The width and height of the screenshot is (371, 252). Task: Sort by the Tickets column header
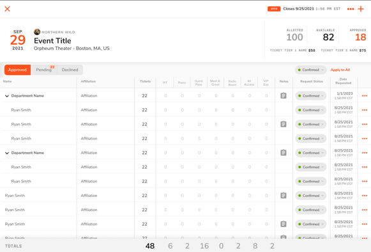pyautogui.click(x=145, y=81)
